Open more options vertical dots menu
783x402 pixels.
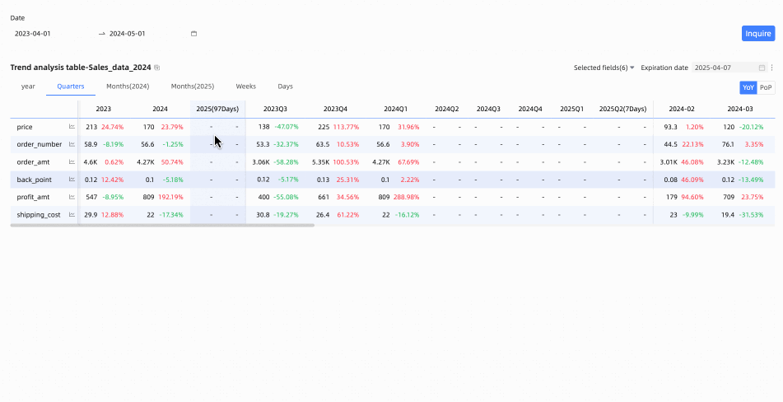click(x=771, y=68)
